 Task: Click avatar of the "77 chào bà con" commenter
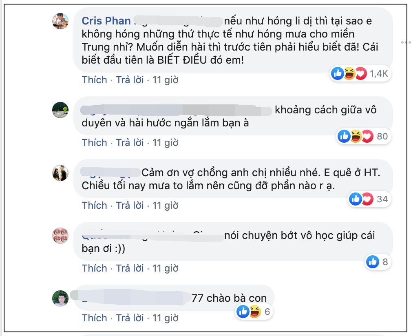pyautogui.click(x=60, y=298)
